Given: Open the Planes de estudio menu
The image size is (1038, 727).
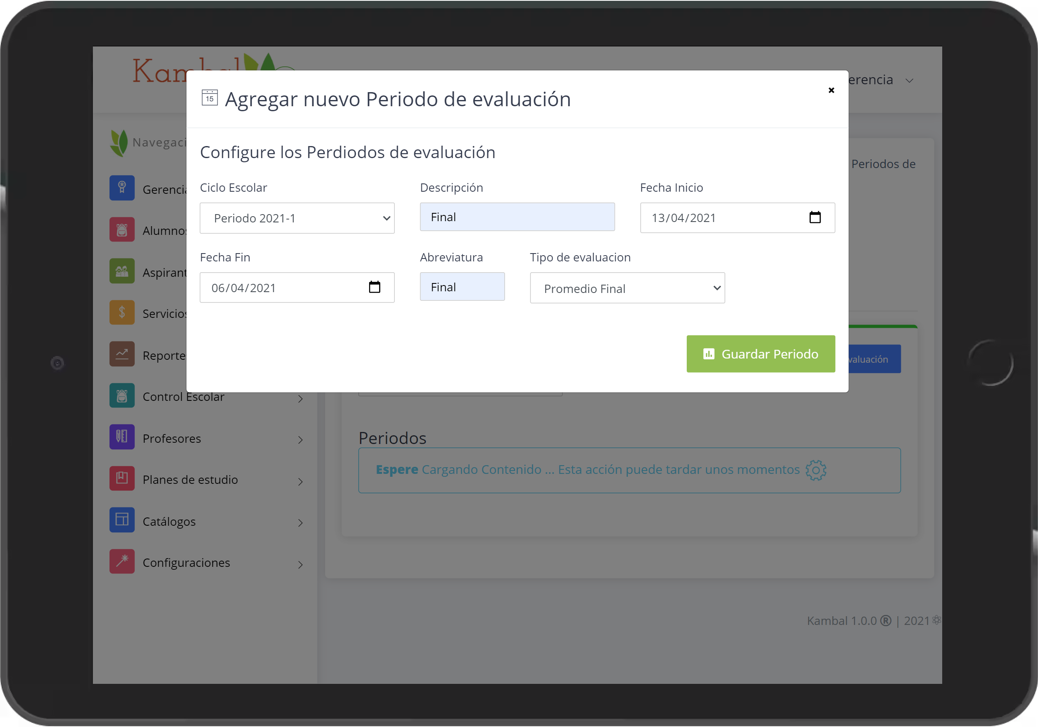Looking at the screenshot, I should click(x=207, y=480).
